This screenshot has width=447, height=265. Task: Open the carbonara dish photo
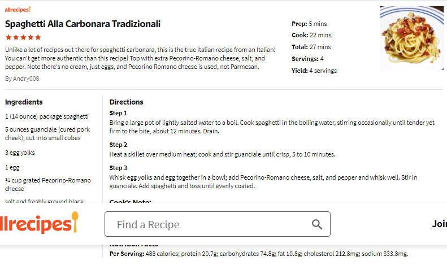click(411, 38)
